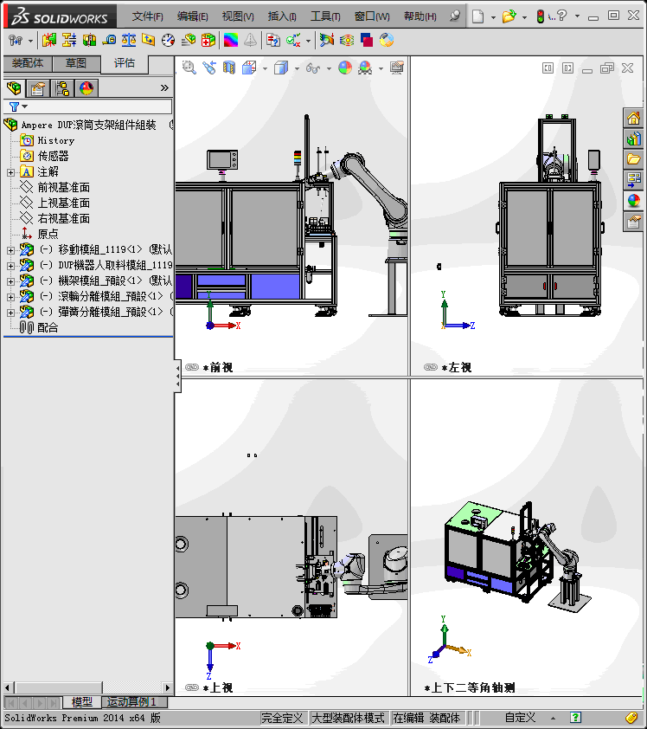Switch to the 草图 tab
This screenshot has height=729, width=647.
pyautogui.click(x=76, y=63)
